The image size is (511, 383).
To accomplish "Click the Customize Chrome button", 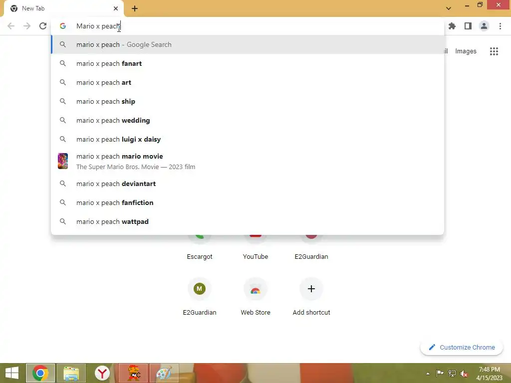I will tap(462, 348).
